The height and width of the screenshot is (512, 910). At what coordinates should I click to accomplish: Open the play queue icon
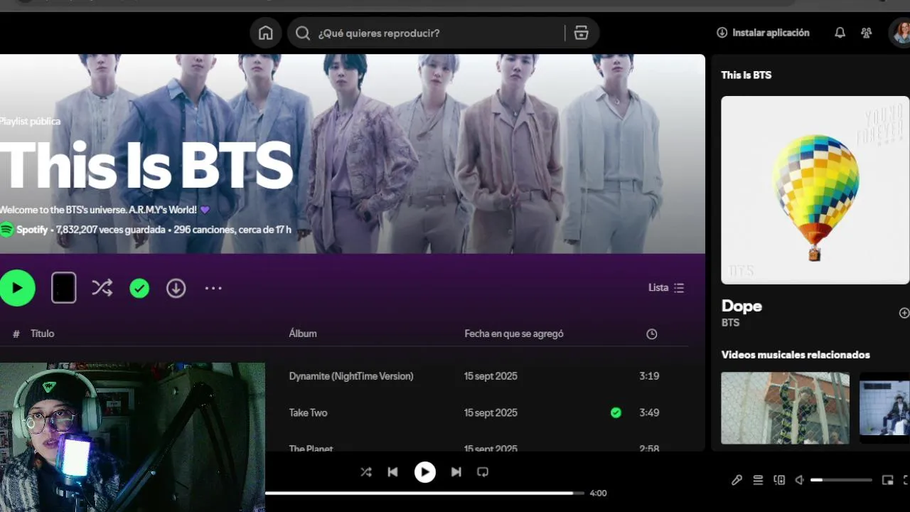coord(758,480)
